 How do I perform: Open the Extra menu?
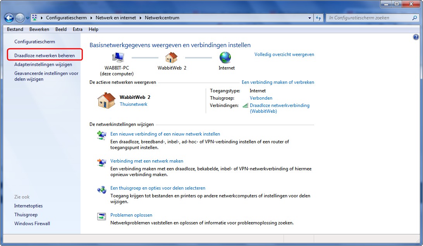pyautogui.click(x=77, y=29)
